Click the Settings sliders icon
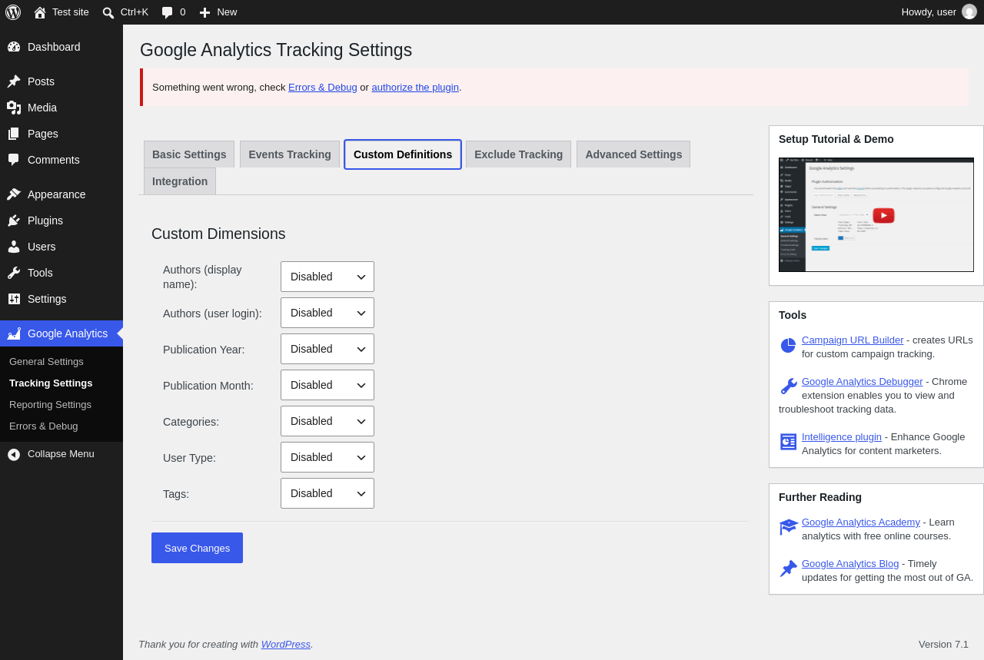The image size is (984, 660). click(x=14, y=299)
